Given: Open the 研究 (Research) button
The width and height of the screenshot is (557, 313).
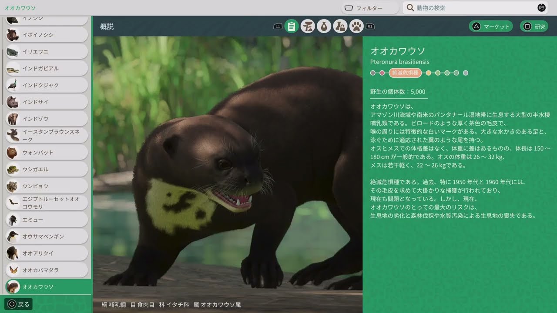Looking at the screenshot, I should (x=534, y=27).
